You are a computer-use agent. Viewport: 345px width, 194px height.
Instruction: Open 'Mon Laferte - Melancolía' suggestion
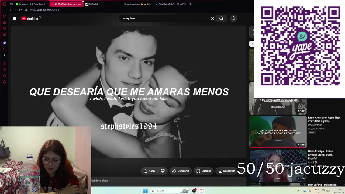click(x=322, y=185)
